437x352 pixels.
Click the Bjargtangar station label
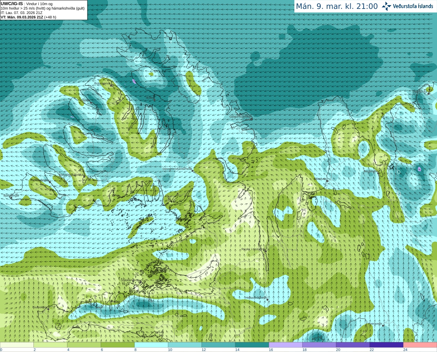point(11,195)
